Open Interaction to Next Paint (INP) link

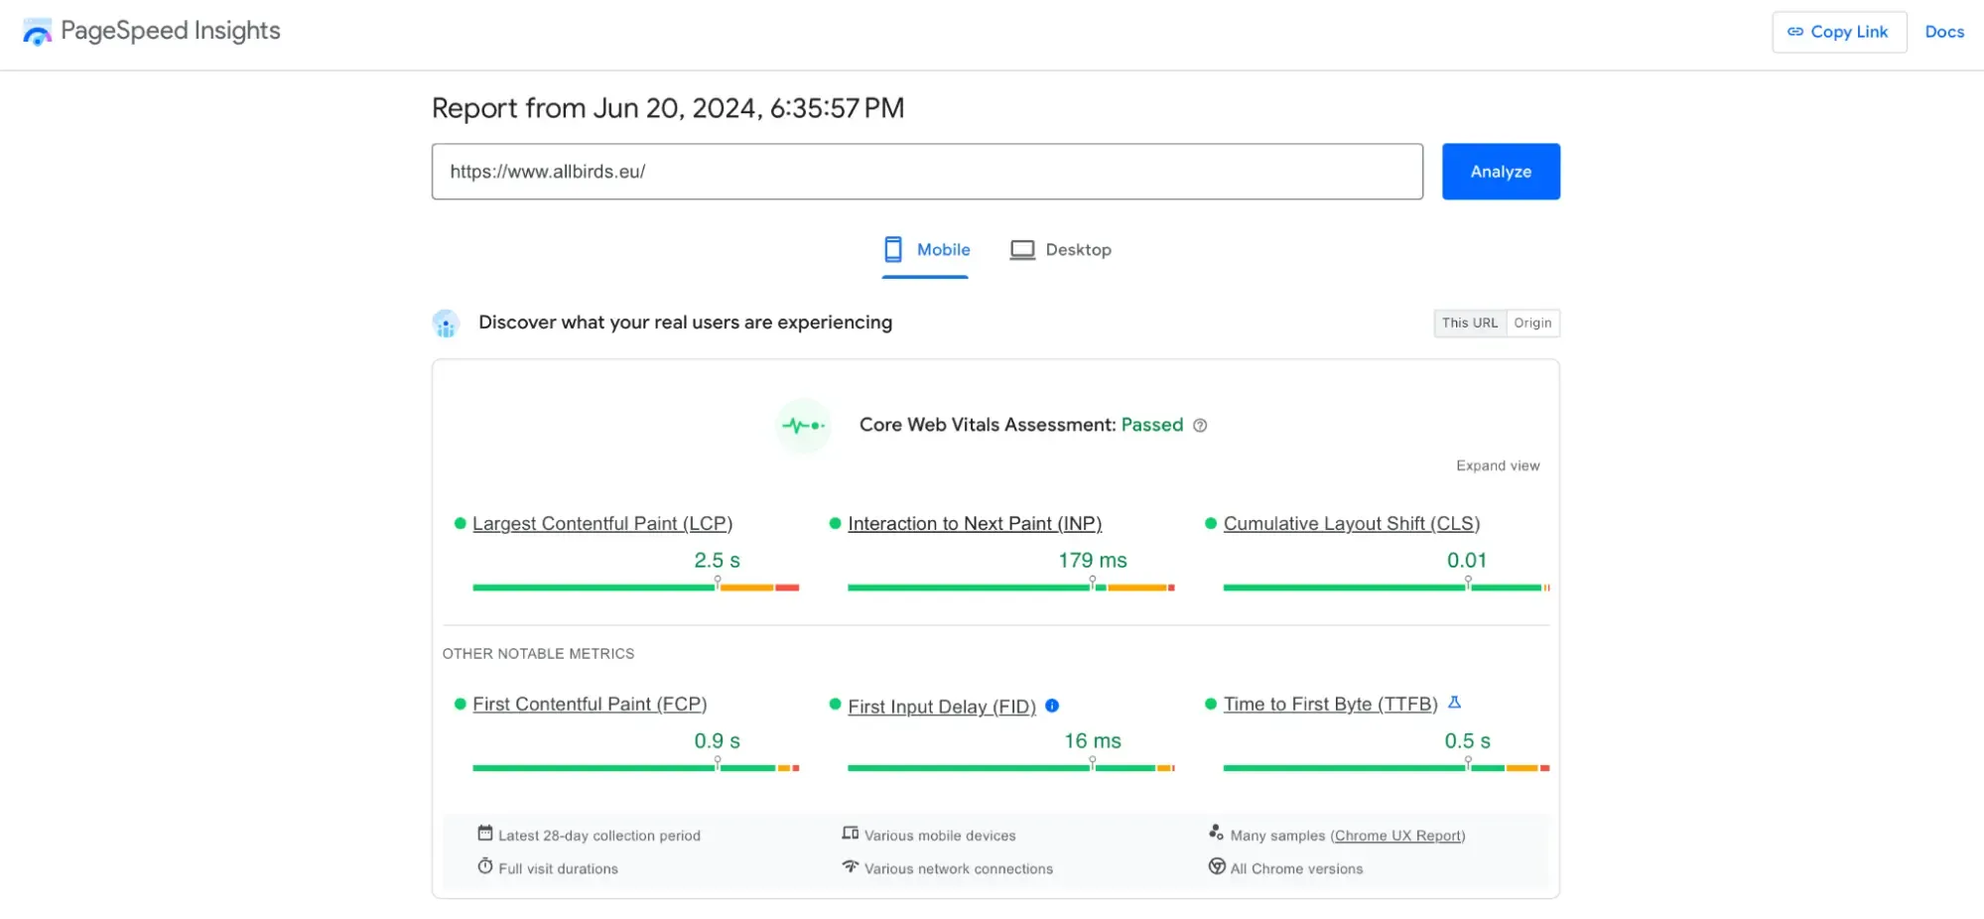975,523
